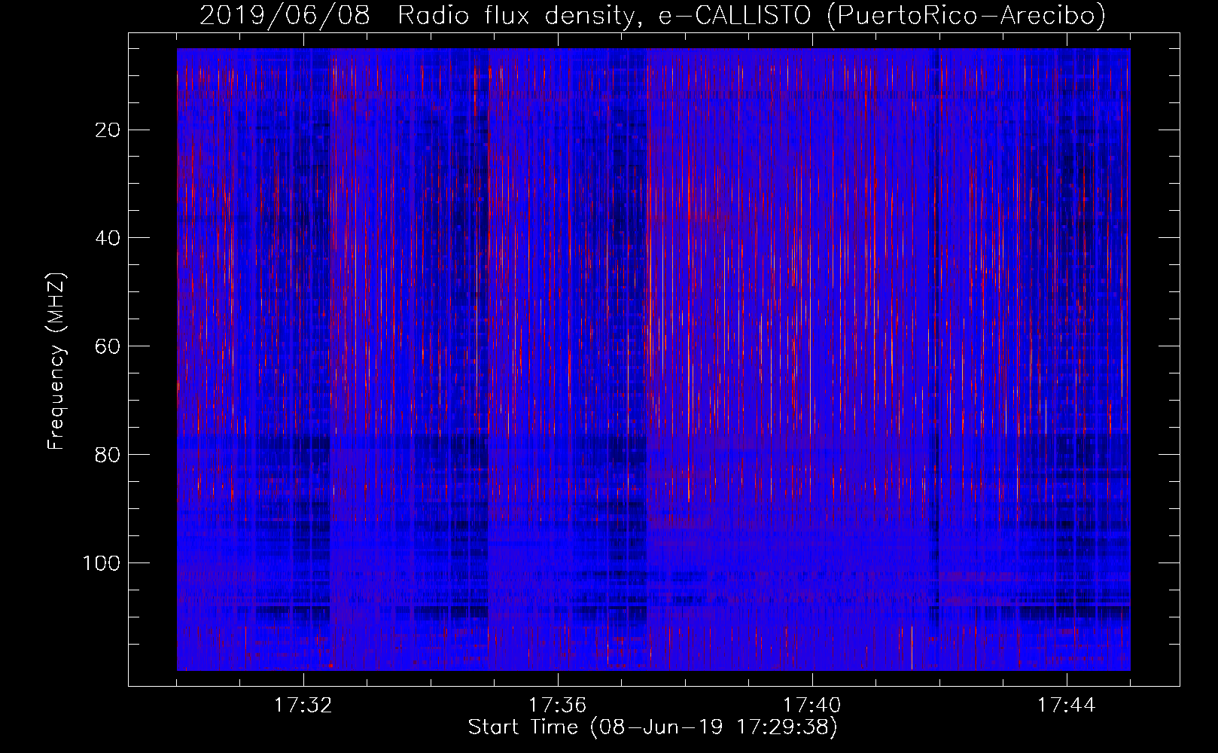Click the 17:44 time tick label
Image resolution: width=1218 pixels, height=753 pixels.
tap(1066, 706)
